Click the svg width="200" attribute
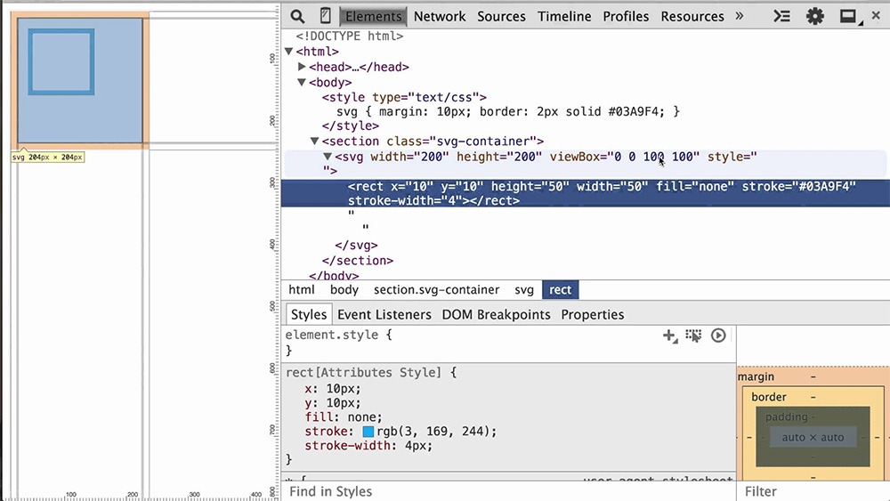 click(x=409, y=157)
